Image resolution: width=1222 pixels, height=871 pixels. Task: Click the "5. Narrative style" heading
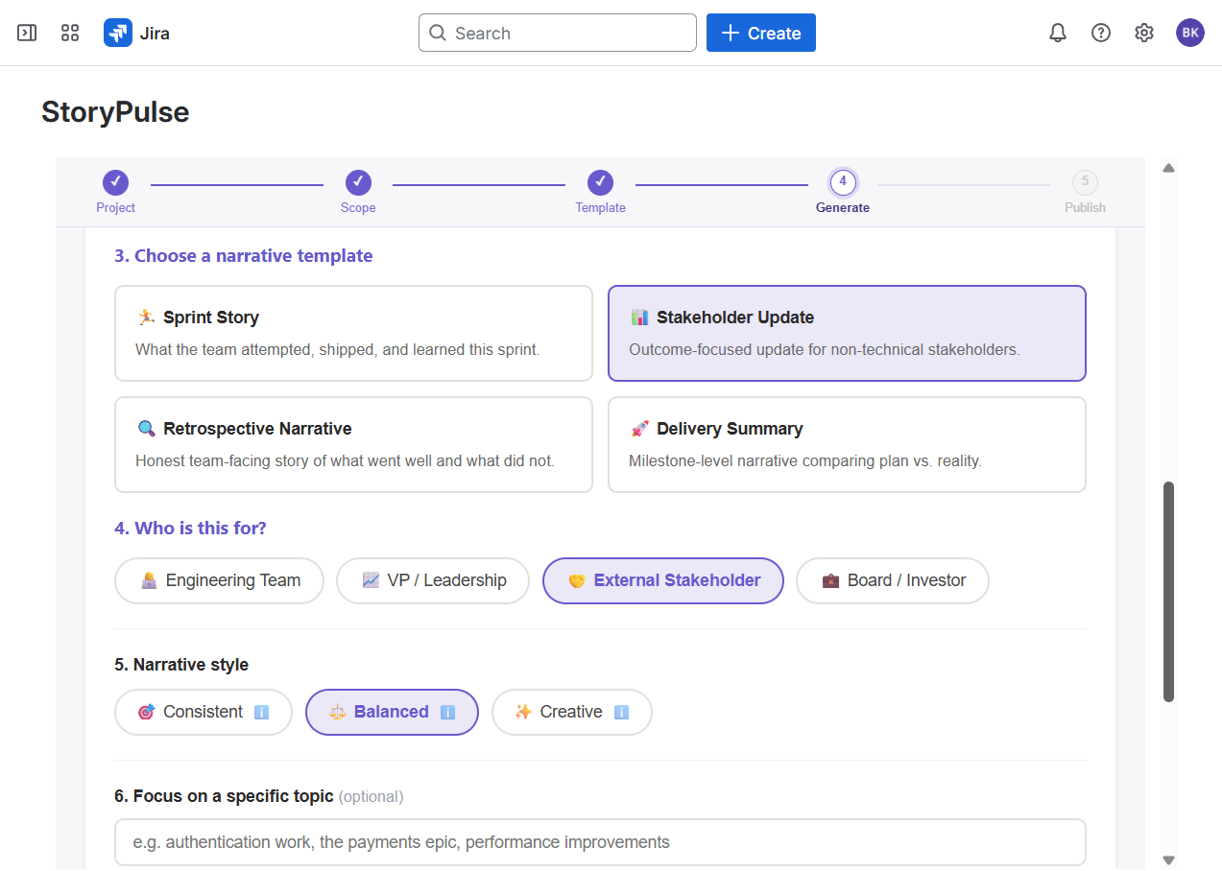click(x=181, y=665)
